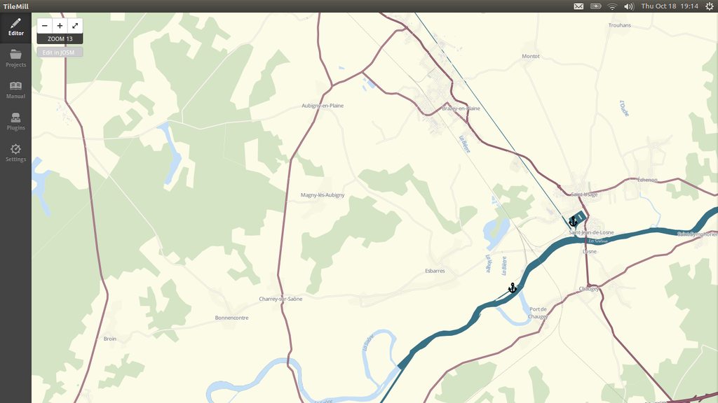Zoom out with the minus button
Screen dimensions: 718x403
tap(44, 26)
